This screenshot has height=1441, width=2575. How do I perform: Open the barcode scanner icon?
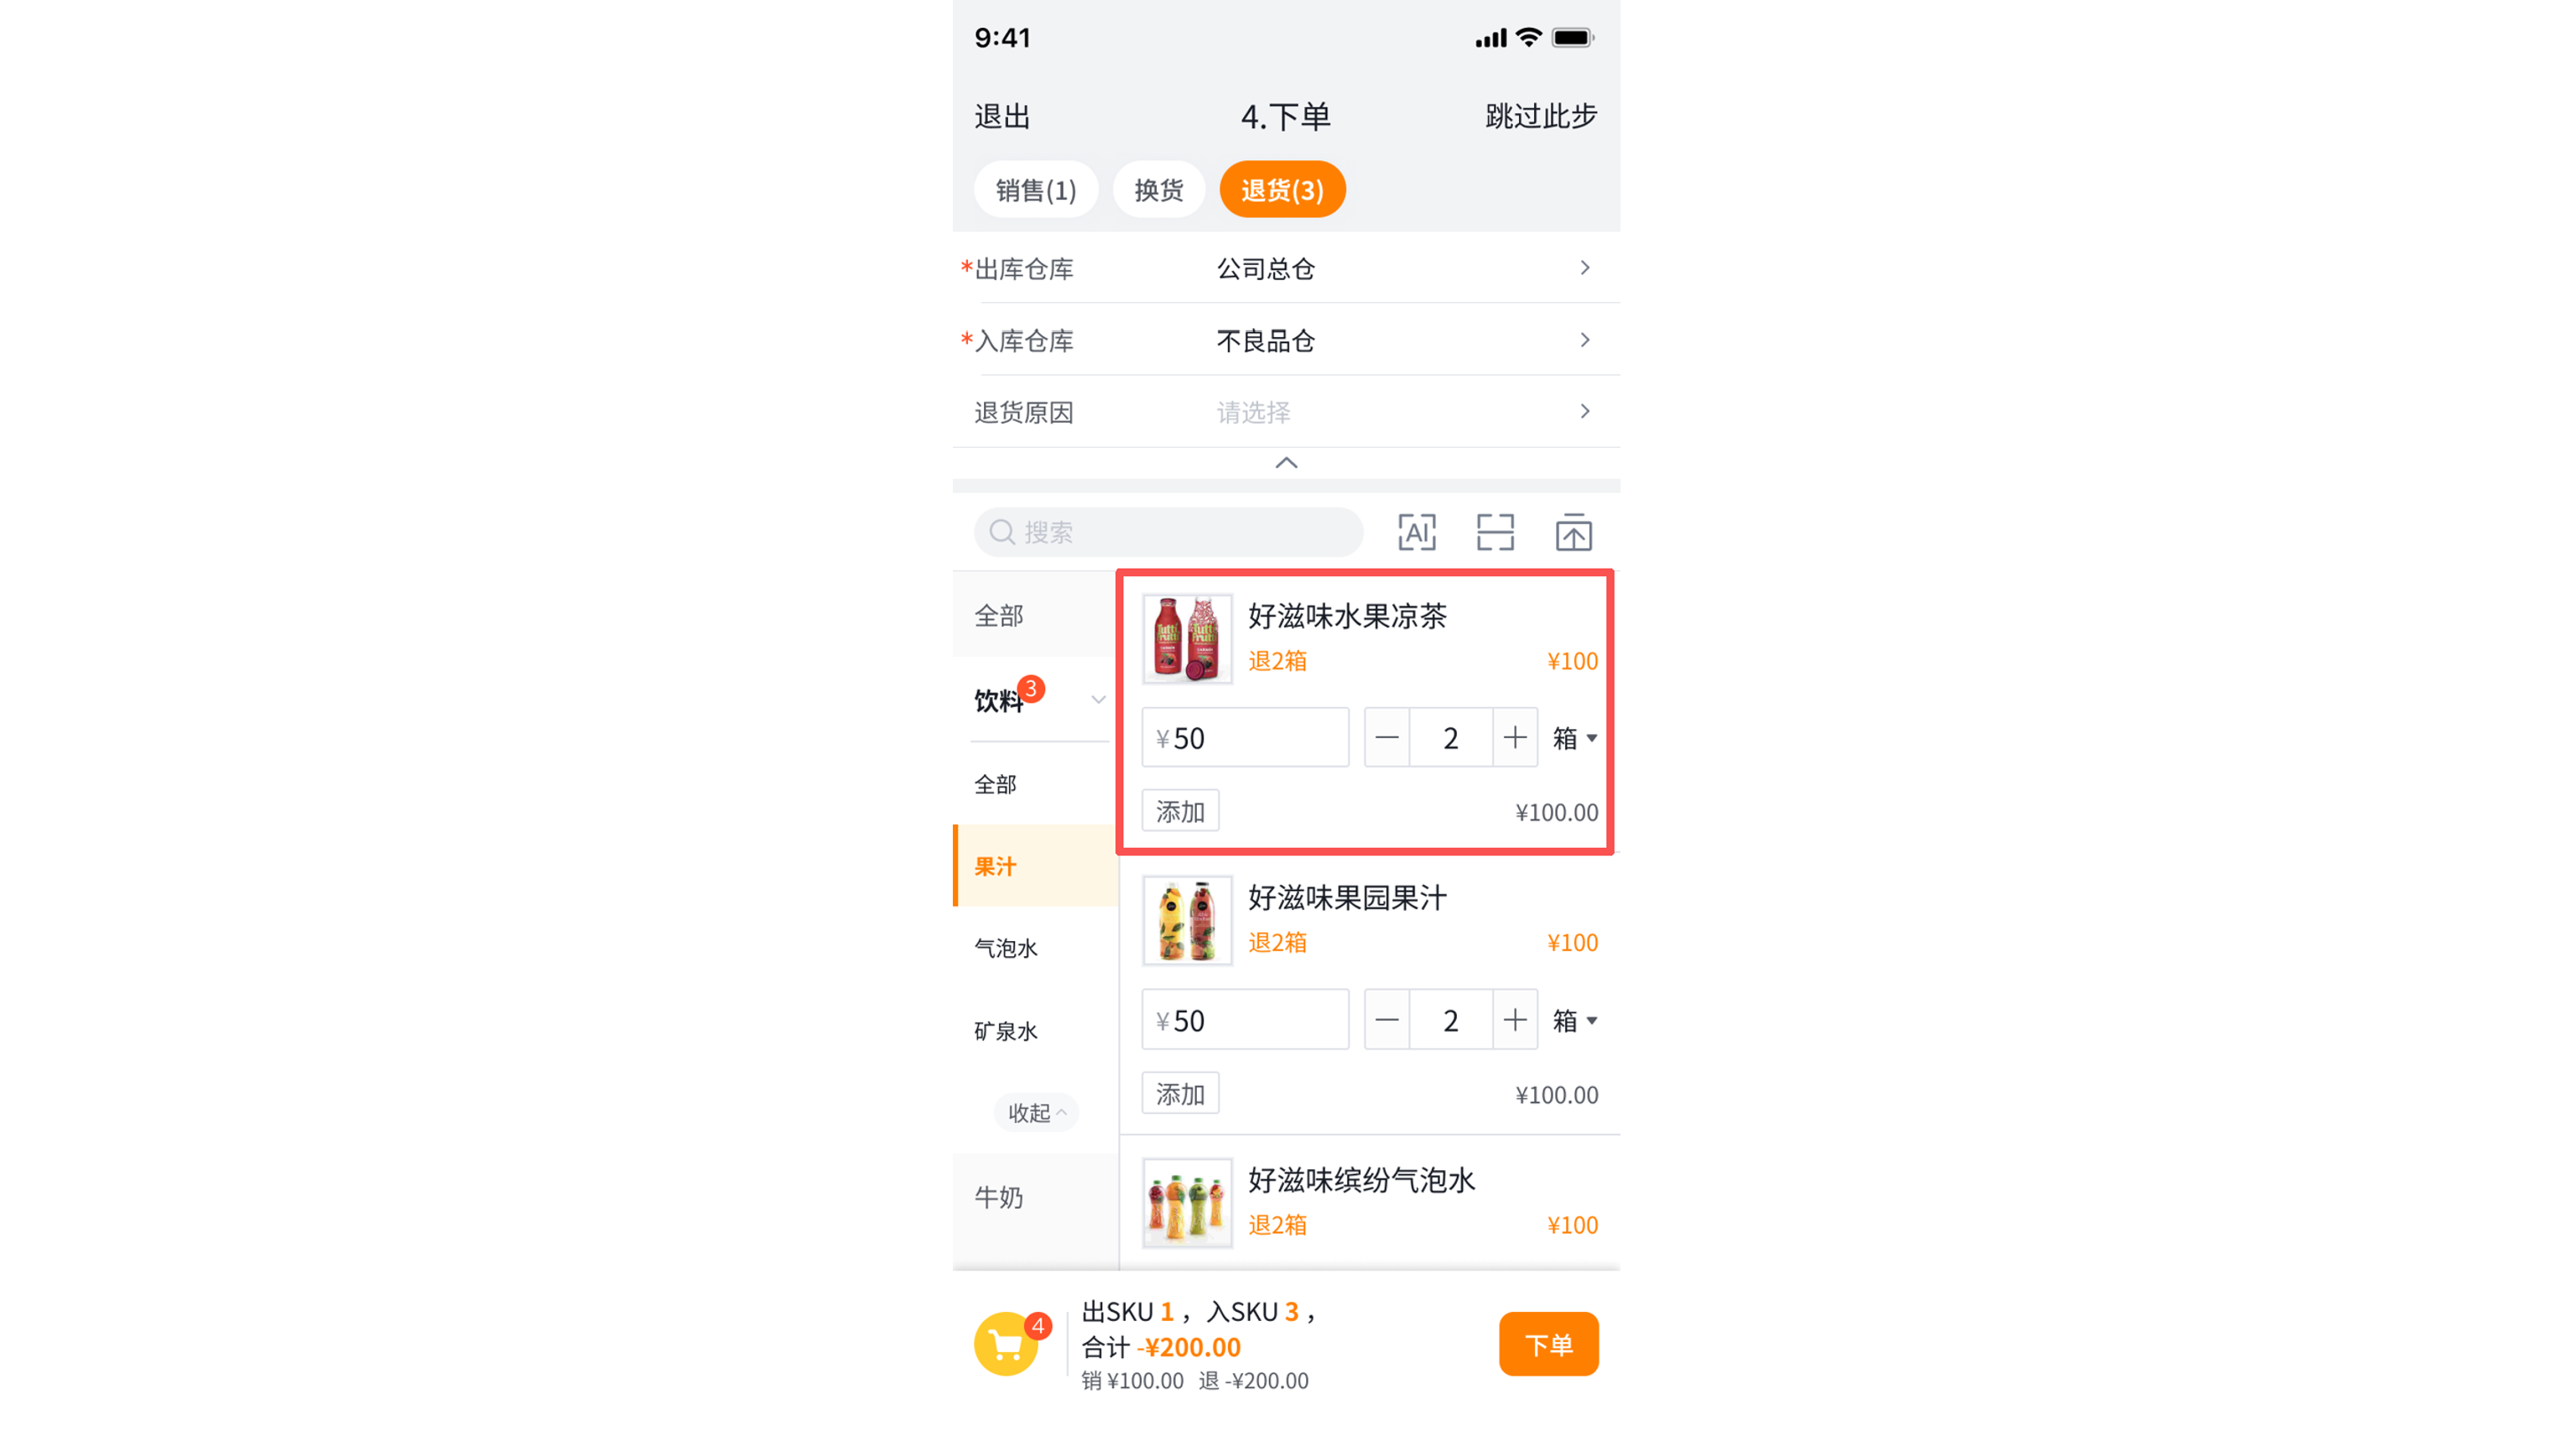pyautogui.click(x=1495, y=533)
